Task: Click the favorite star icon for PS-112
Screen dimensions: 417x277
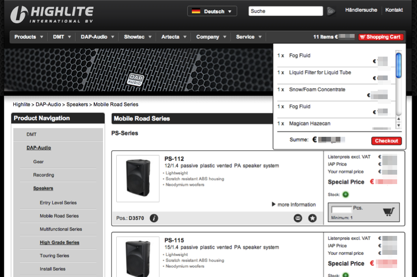Action: tap(313, 218)
